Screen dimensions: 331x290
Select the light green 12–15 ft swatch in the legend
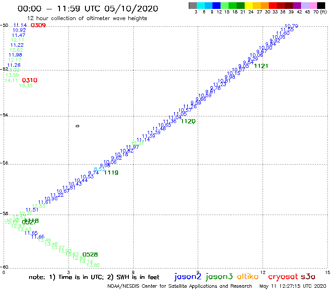[x=225, y=5]
